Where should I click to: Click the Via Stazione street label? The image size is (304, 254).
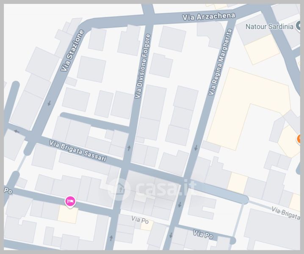coord(72,51)
